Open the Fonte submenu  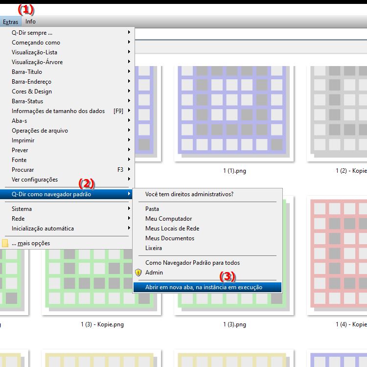click(67, 160)
